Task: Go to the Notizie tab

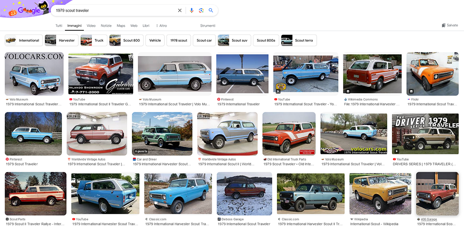Action: (x=106, y=26)
